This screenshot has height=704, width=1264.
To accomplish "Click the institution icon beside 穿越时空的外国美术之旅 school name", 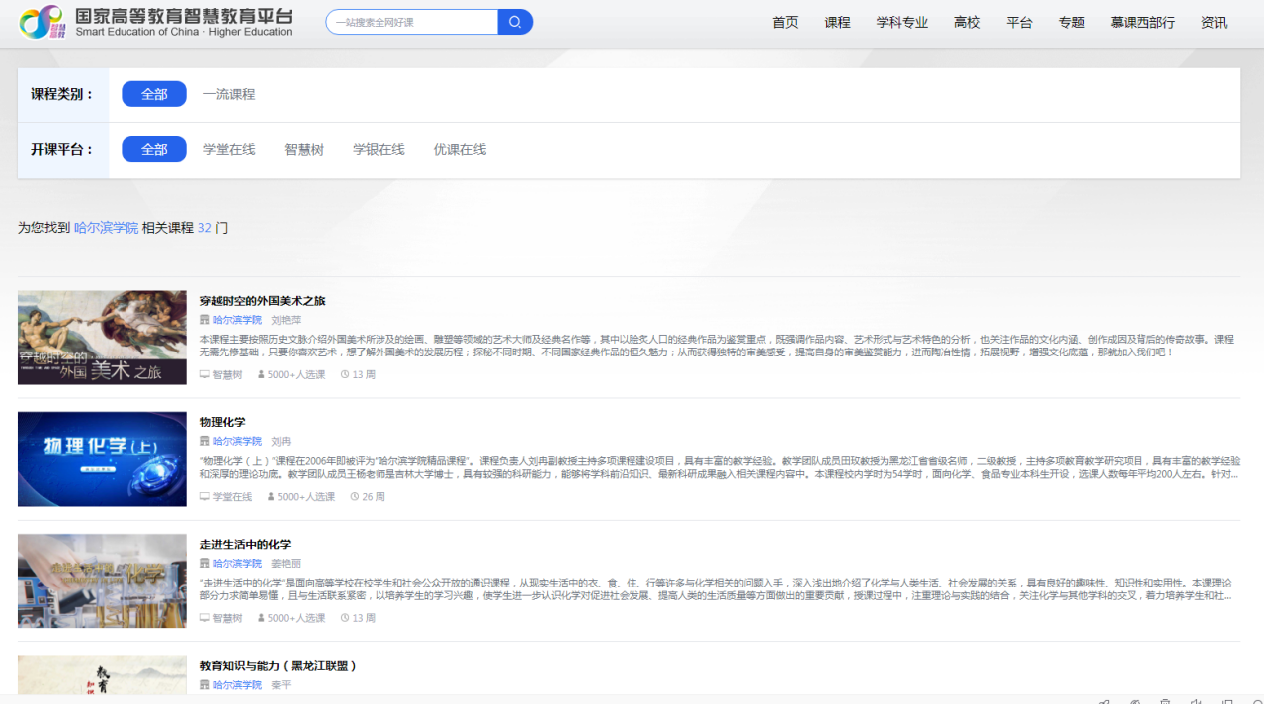I will 205,321.
